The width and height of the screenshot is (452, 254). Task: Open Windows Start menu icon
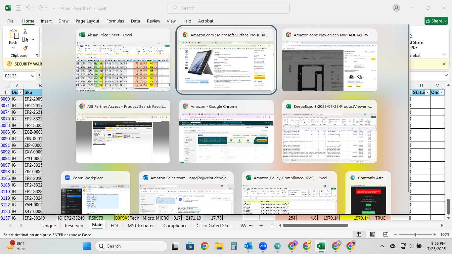pos(87,246)
